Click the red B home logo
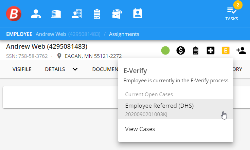The width and height of the screenshot is (250, 150). (14, 14)
